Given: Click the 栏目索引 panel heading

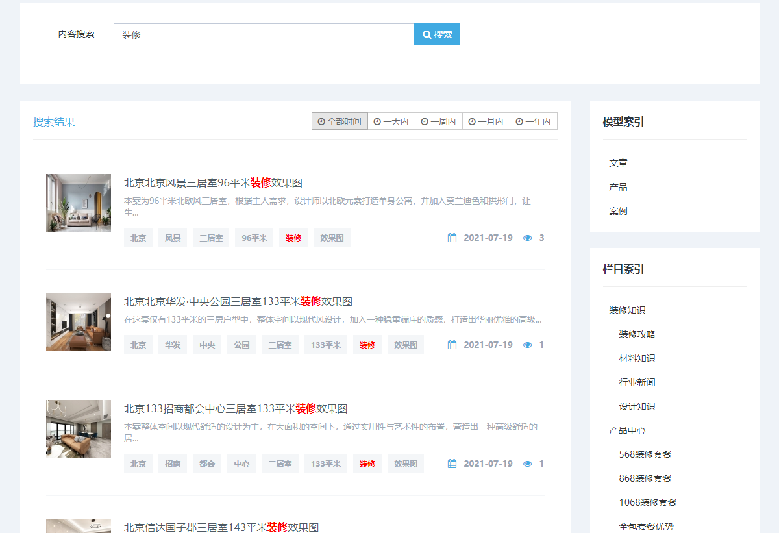Looking at the screenshot, I should (623, 269).
